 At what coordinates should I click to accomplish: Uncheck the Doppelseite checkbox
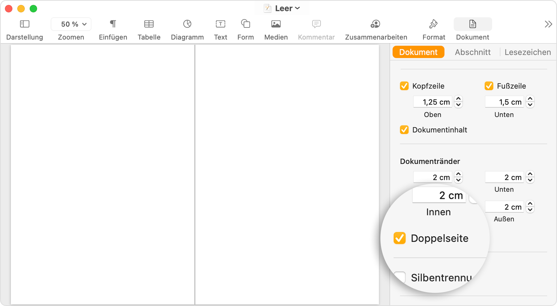click(x=400, y=238)
